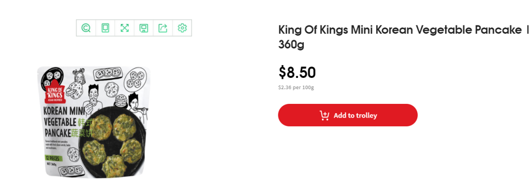
Task: Click the copyright search magnifier icon
Action: [x=86, y=28]
